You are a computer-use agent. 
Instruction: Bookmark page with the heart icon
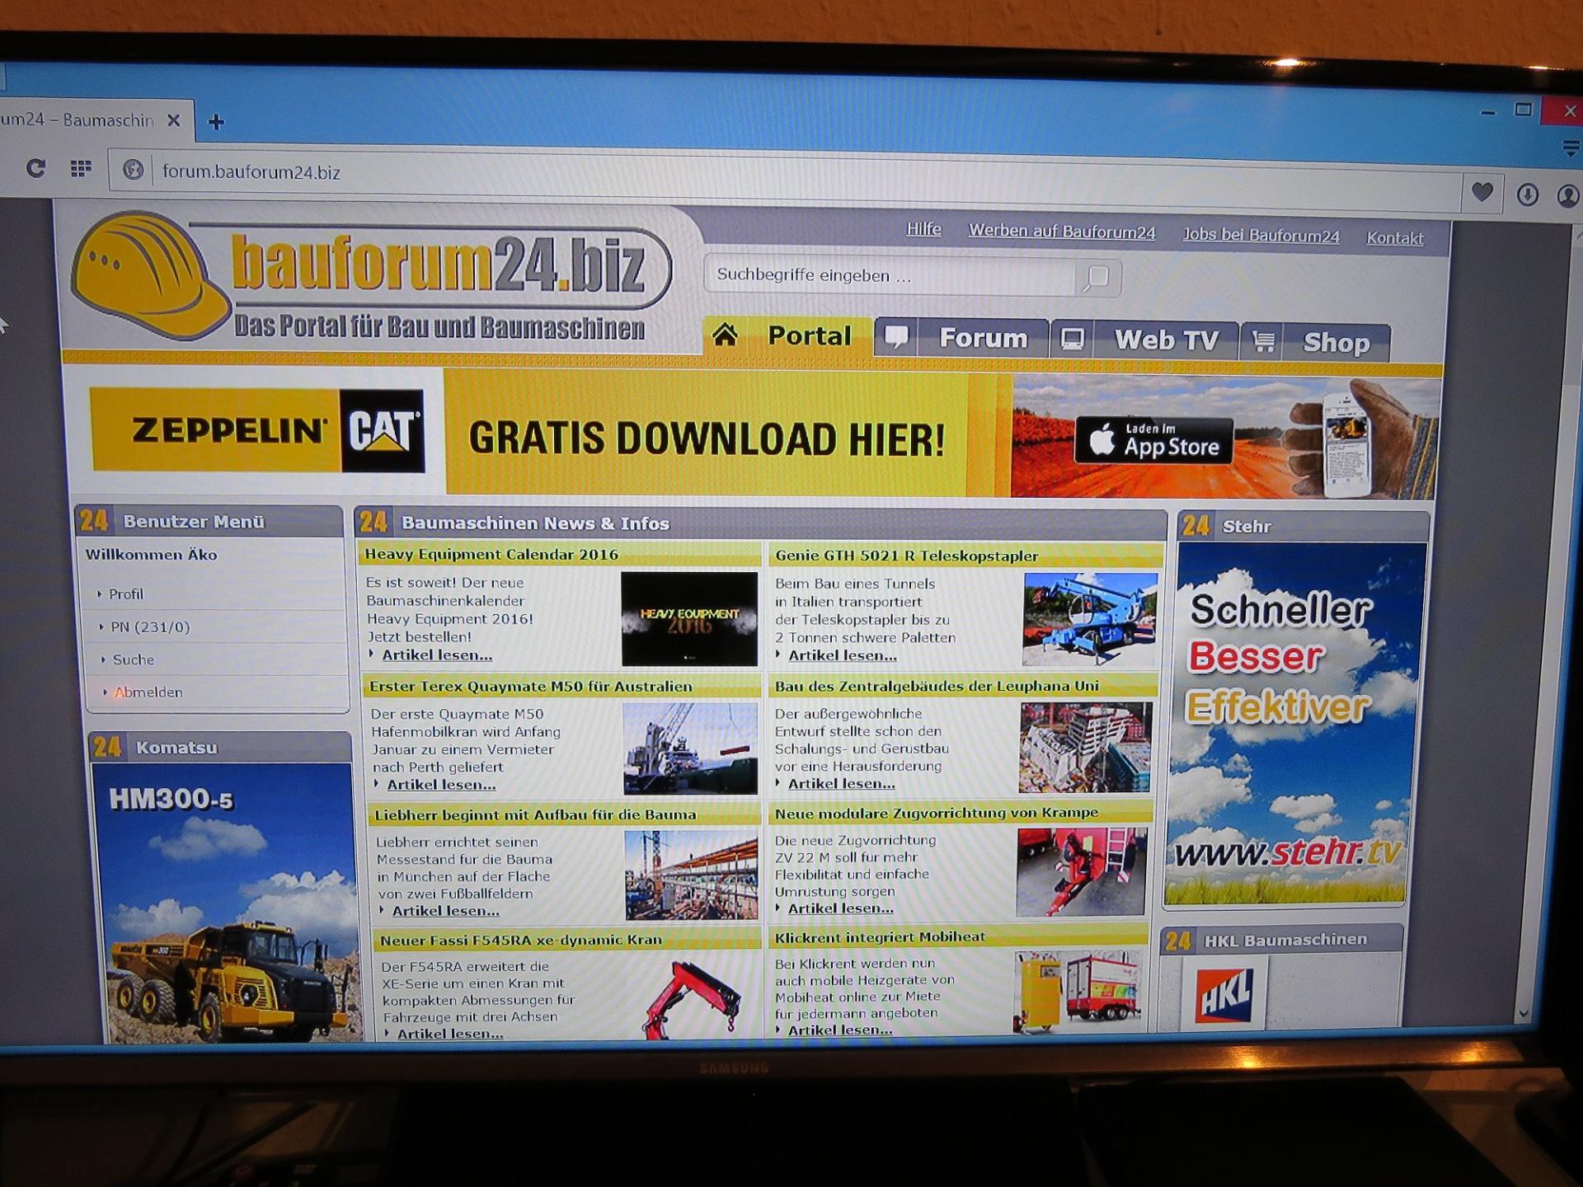[x=1482, y=193]
